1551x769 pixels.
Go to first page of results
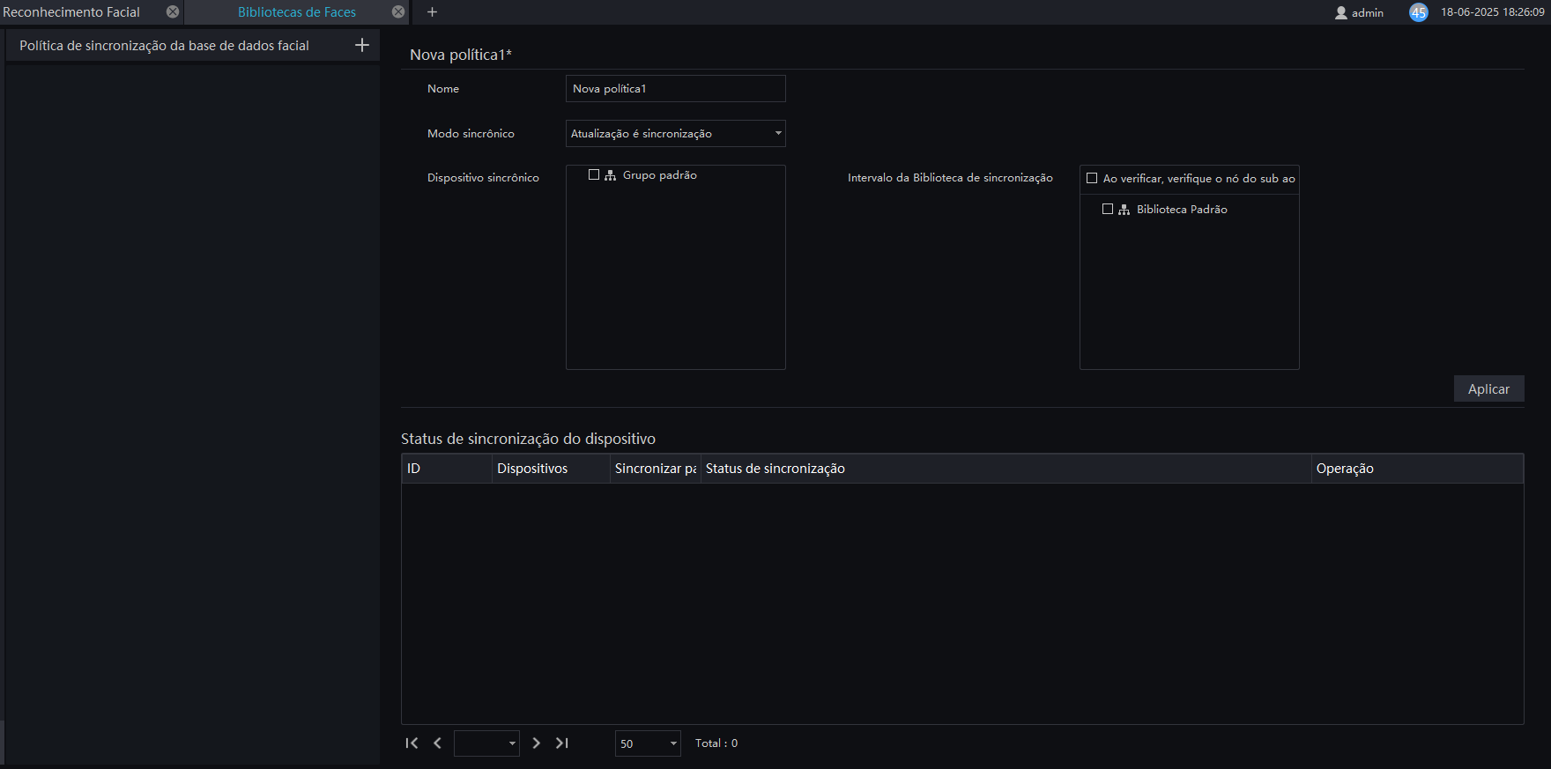click(x=412, y=743)
